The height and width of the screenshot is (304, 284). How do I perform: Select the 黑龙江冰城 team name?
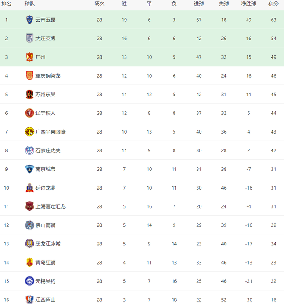pyautogui.click(x=48, y=244)
